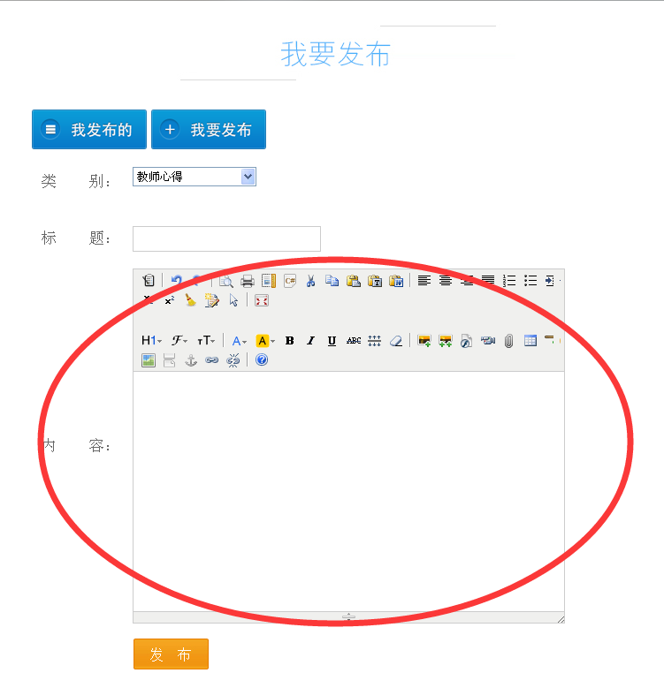
Task: Center align the text
Action: (446, 281)
